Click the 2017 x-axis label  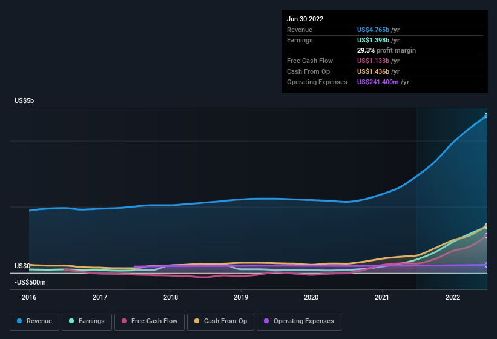point(100,297)
